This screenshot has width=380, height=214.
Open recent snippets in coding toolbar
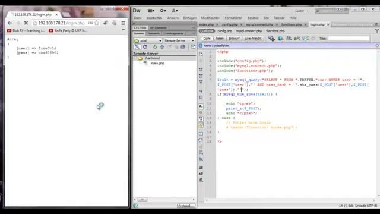click(201, 152)
